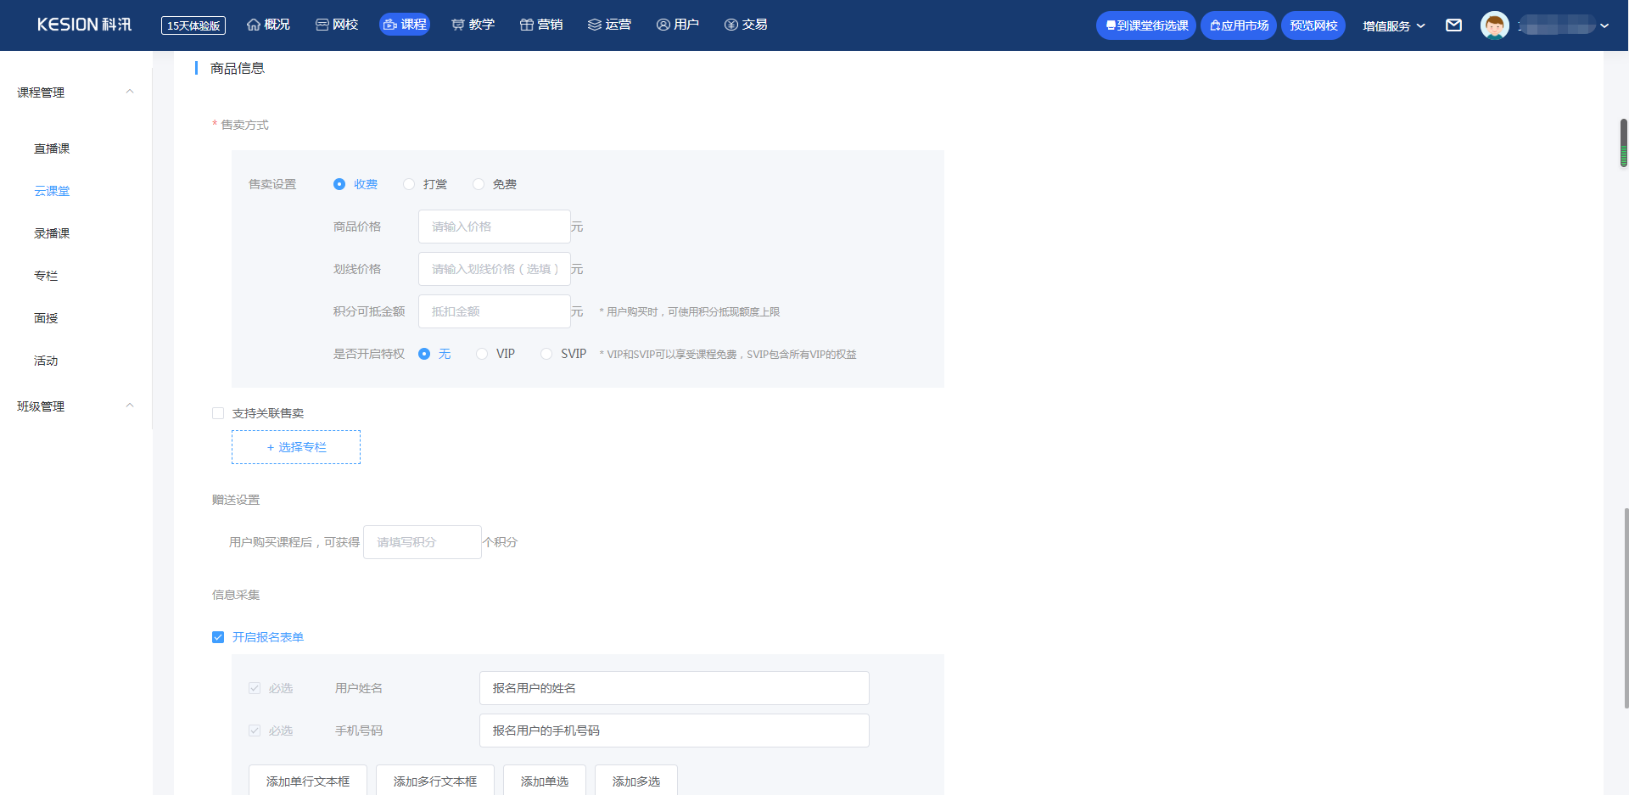The image size is (1629, 795).
Task: Uncheck 开启报名表单 checkbox
Action: tap(218, 637)
